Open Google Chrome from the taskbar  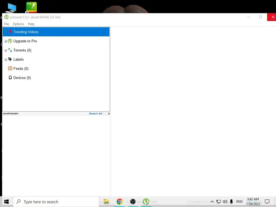(119, 202)
